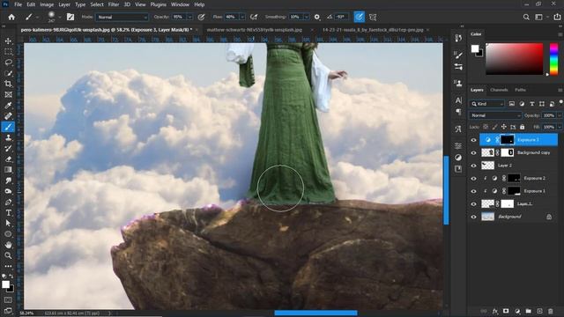
Task: Expand layer Opacity dropdown arrow
Action: tap(560, 115)
